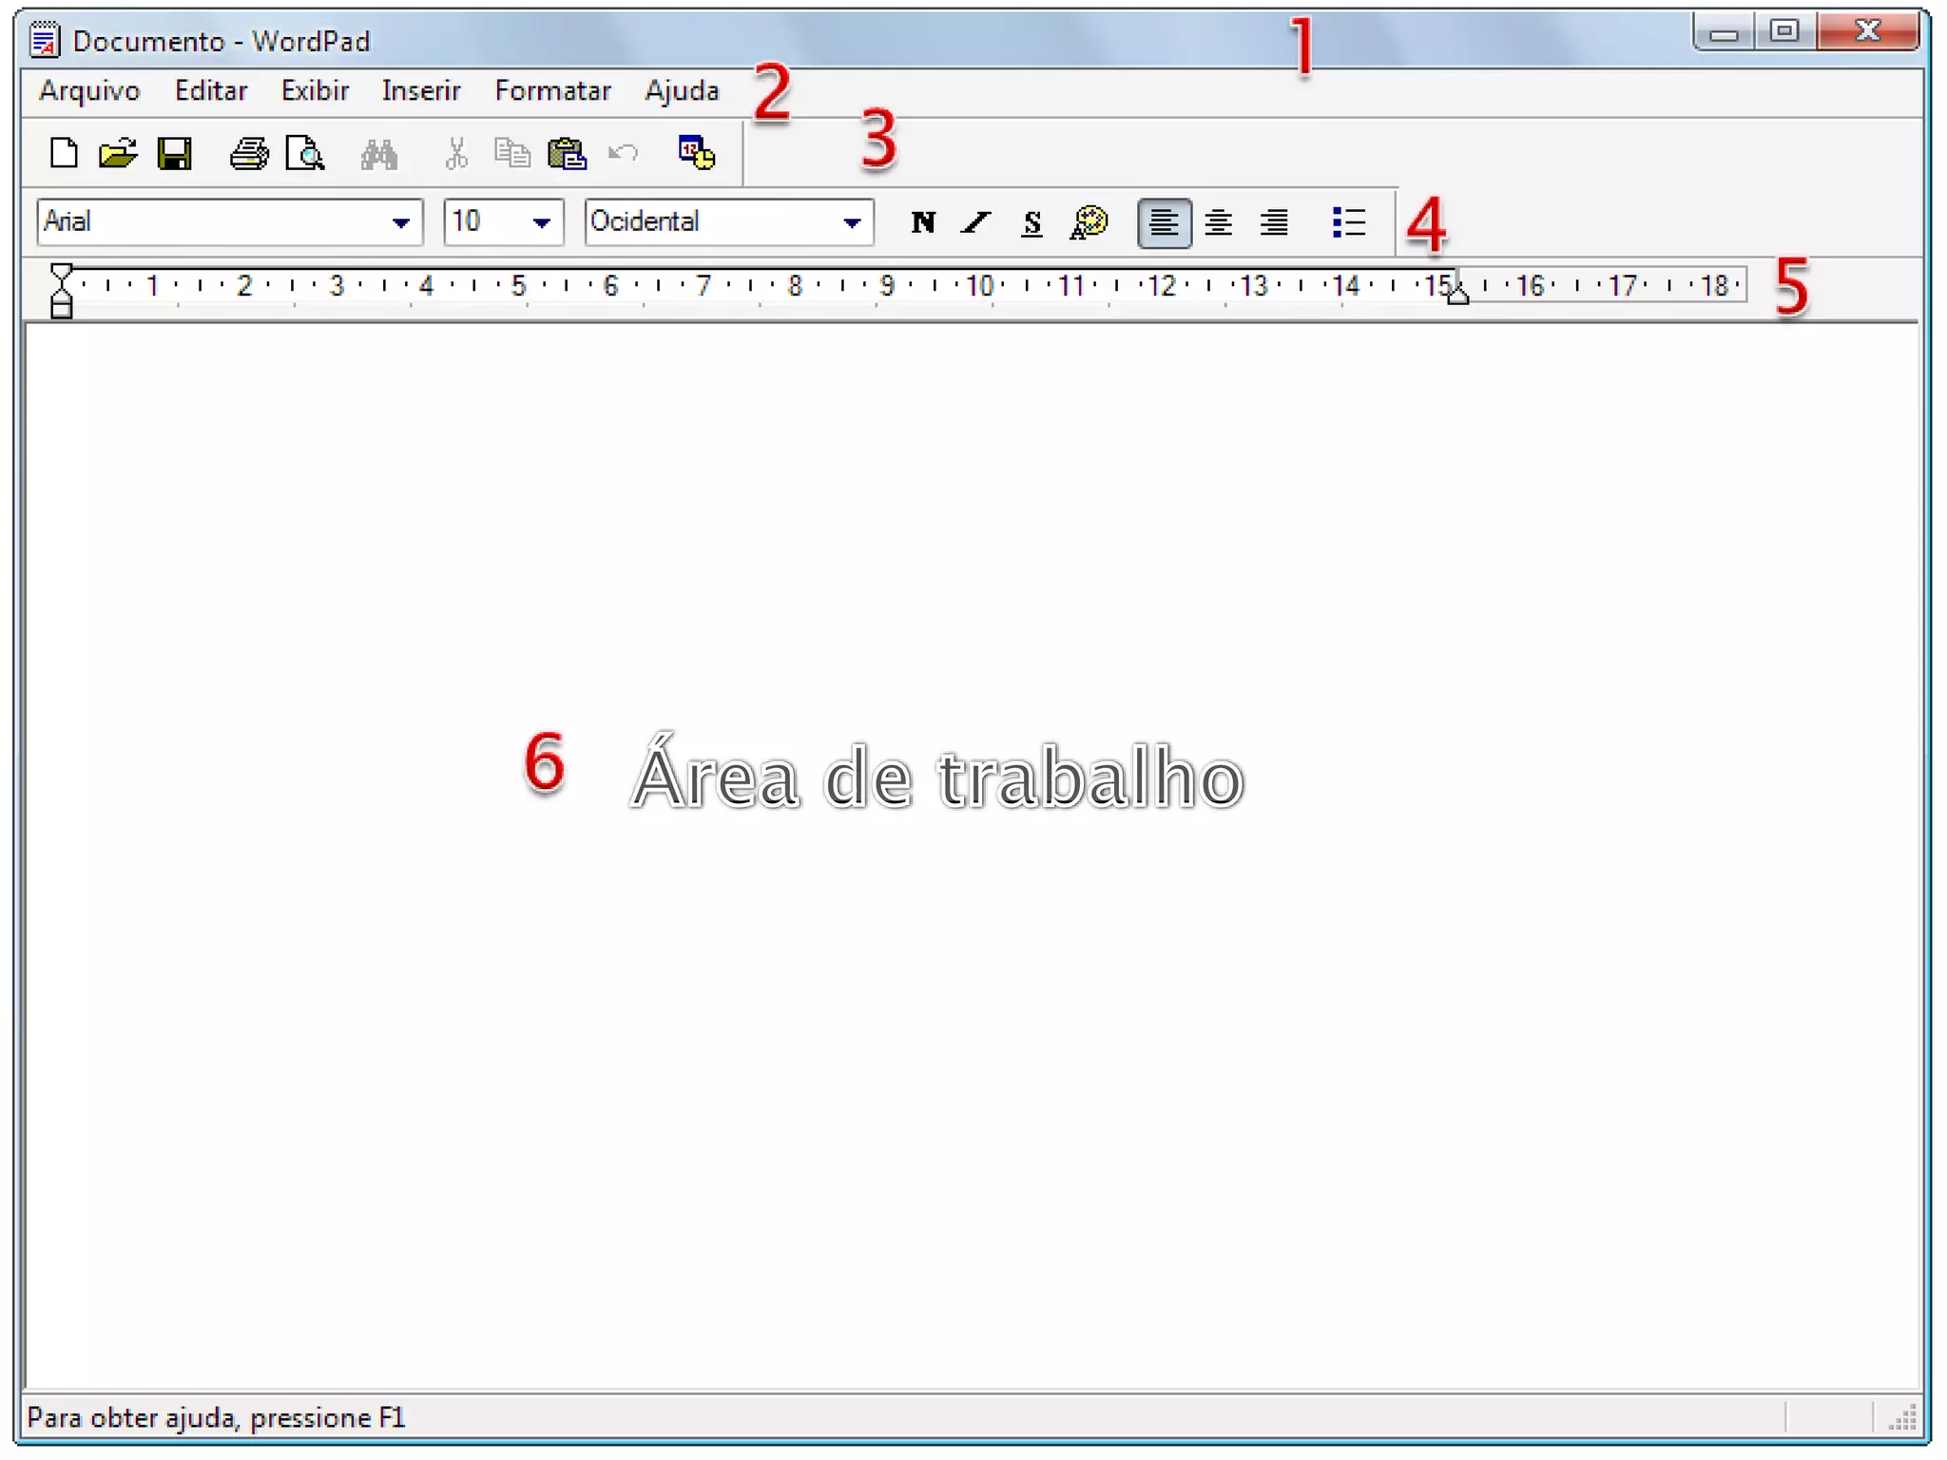Click the binoculars Find icon
The width and height of the screenshot is (1947, 1460).
pos(378,153)
